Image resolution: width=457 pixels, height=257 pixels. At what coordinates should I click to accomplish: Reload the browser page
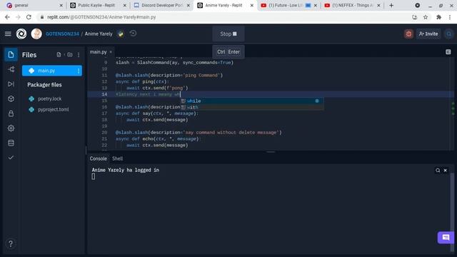tap(29, 17)
